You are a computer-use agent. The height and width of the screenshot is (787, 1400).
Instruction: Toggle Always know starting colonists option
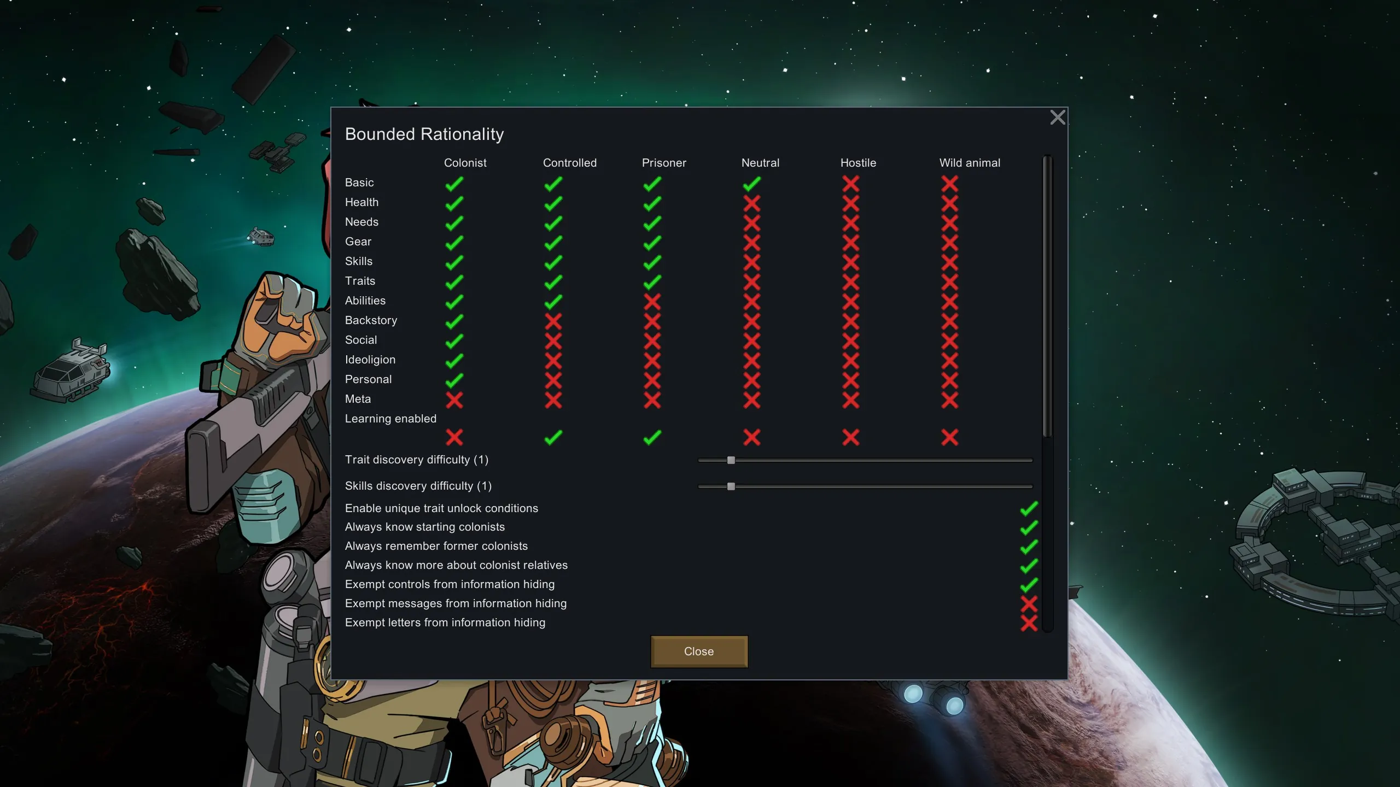1029,528
